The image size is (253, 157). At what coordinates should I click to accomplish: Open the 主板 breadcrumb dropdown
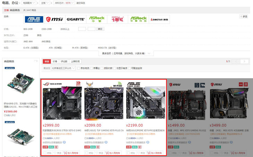tap(45, 3)
